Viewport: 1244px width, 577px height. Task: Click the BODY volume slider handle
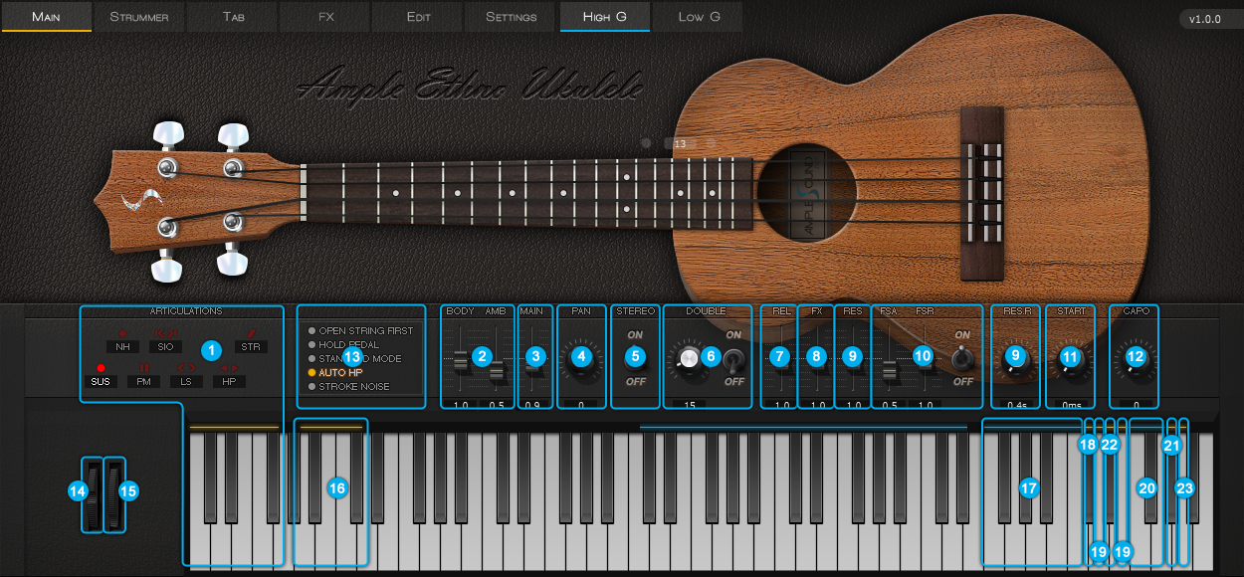point(461,360)
